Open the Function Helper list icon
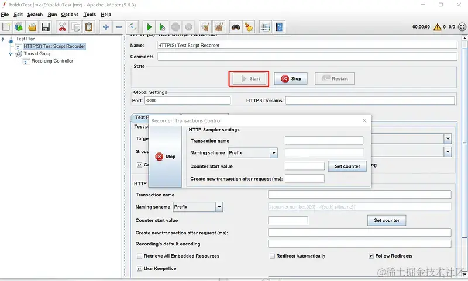The image size is (468, 281). point(266,27)
